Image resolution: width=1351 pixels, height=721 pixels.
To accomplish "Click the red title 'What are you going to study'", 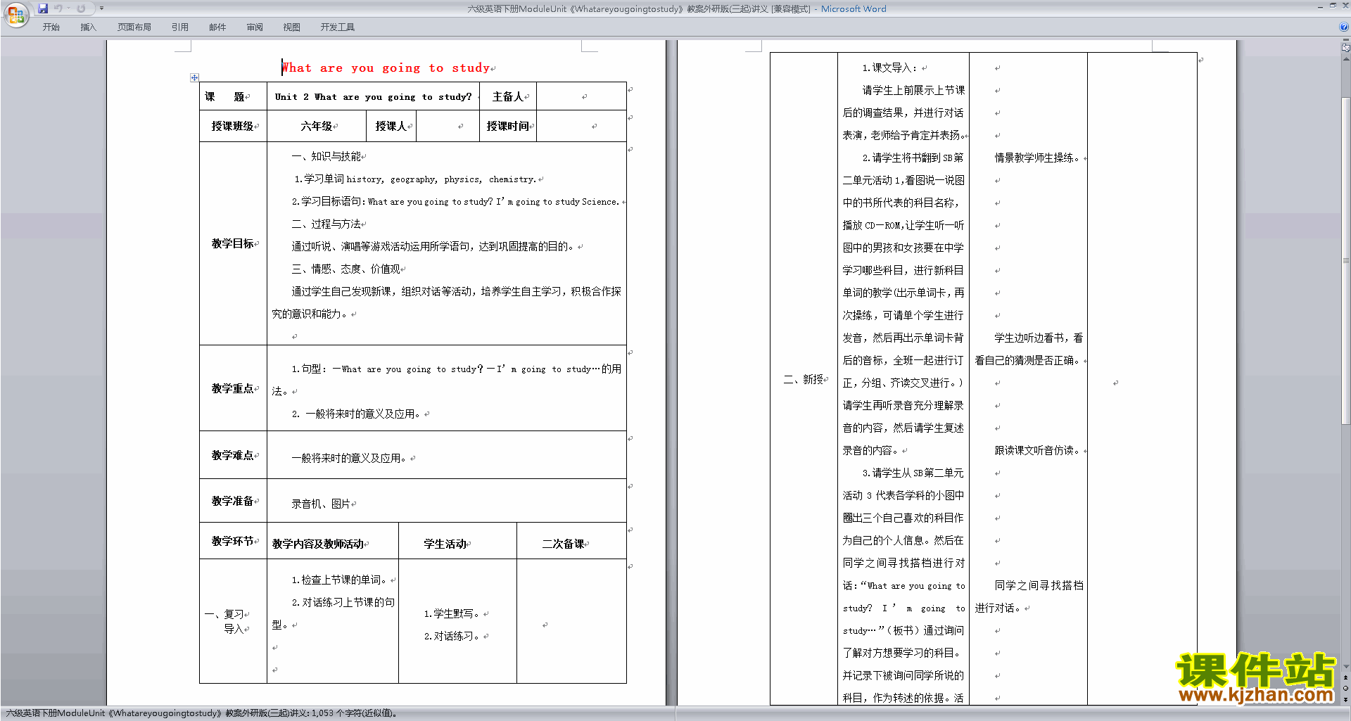I will [386, 68].
